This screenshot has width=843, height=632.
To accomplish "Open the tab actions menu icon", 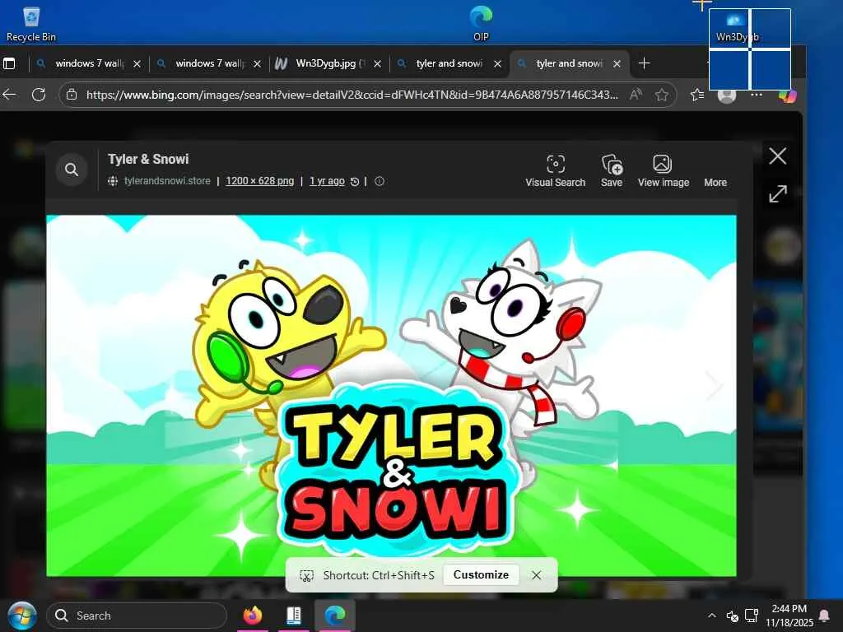I will coord(9,63).
